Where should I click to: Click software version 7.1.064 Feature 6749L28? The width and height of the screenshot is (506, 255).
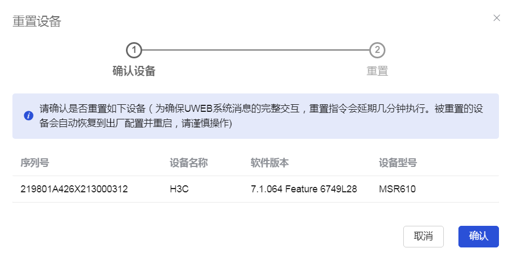click(x=304, y=189)
